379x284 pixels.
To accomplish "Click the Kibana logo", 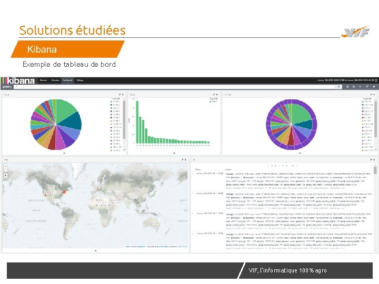I will [18, 80].
